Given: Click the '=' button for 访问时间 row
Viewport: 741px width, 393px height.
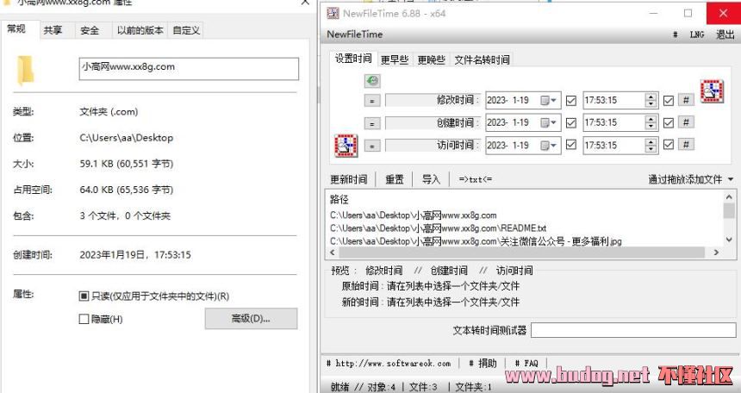Looking at the screenshot, I should (372, 147).
